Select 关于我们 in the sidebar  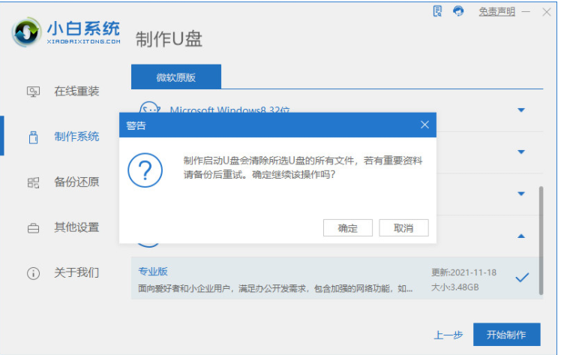point(76,272)
